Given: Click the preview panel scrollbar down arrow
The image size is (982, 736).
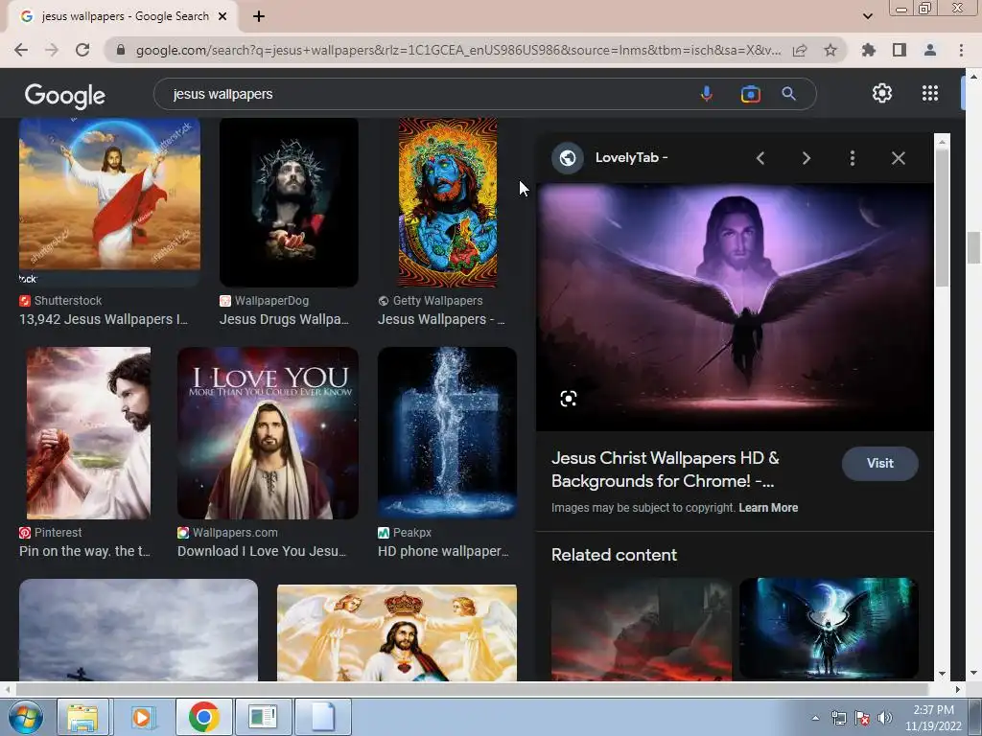Looking at the screenshot, I should pyautogui.click(x=942, y=674).
